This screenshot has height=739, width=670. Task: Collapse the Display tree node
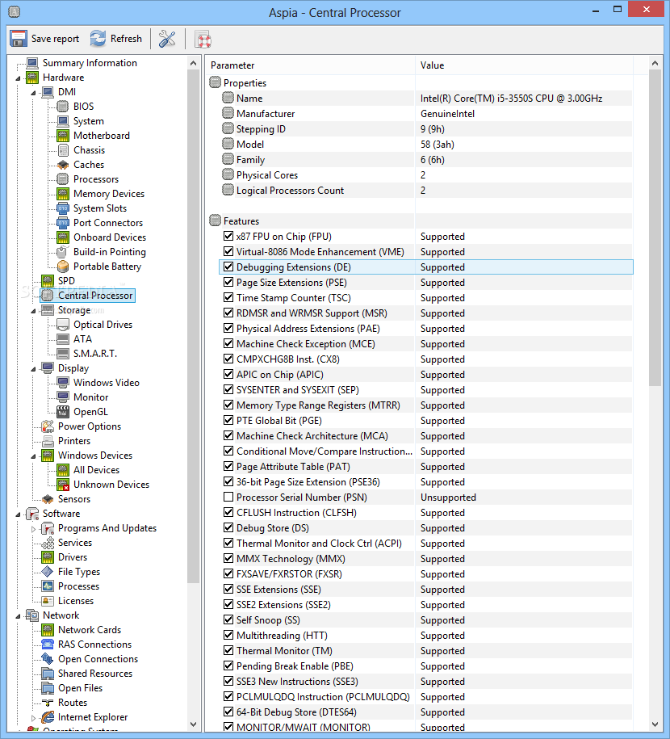pos(33,369)
